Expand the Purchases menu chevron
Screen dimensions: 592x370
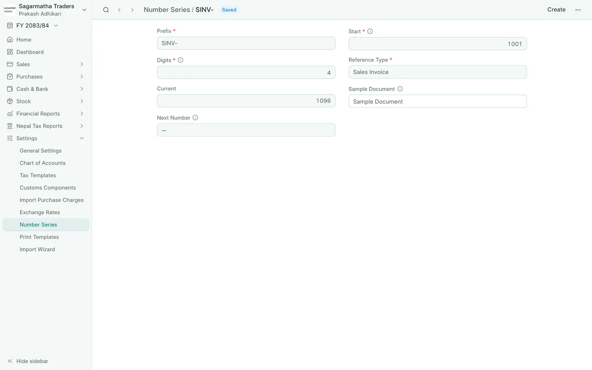pyautogui.click(x=82, y=76)
